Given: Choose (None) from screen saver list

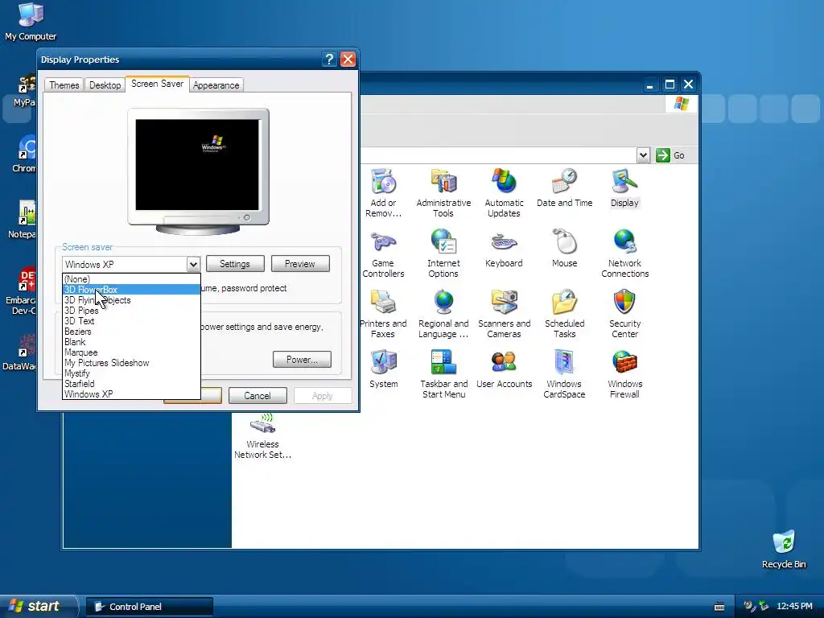Looking at the screenshot, I should (x=131, y=279).
